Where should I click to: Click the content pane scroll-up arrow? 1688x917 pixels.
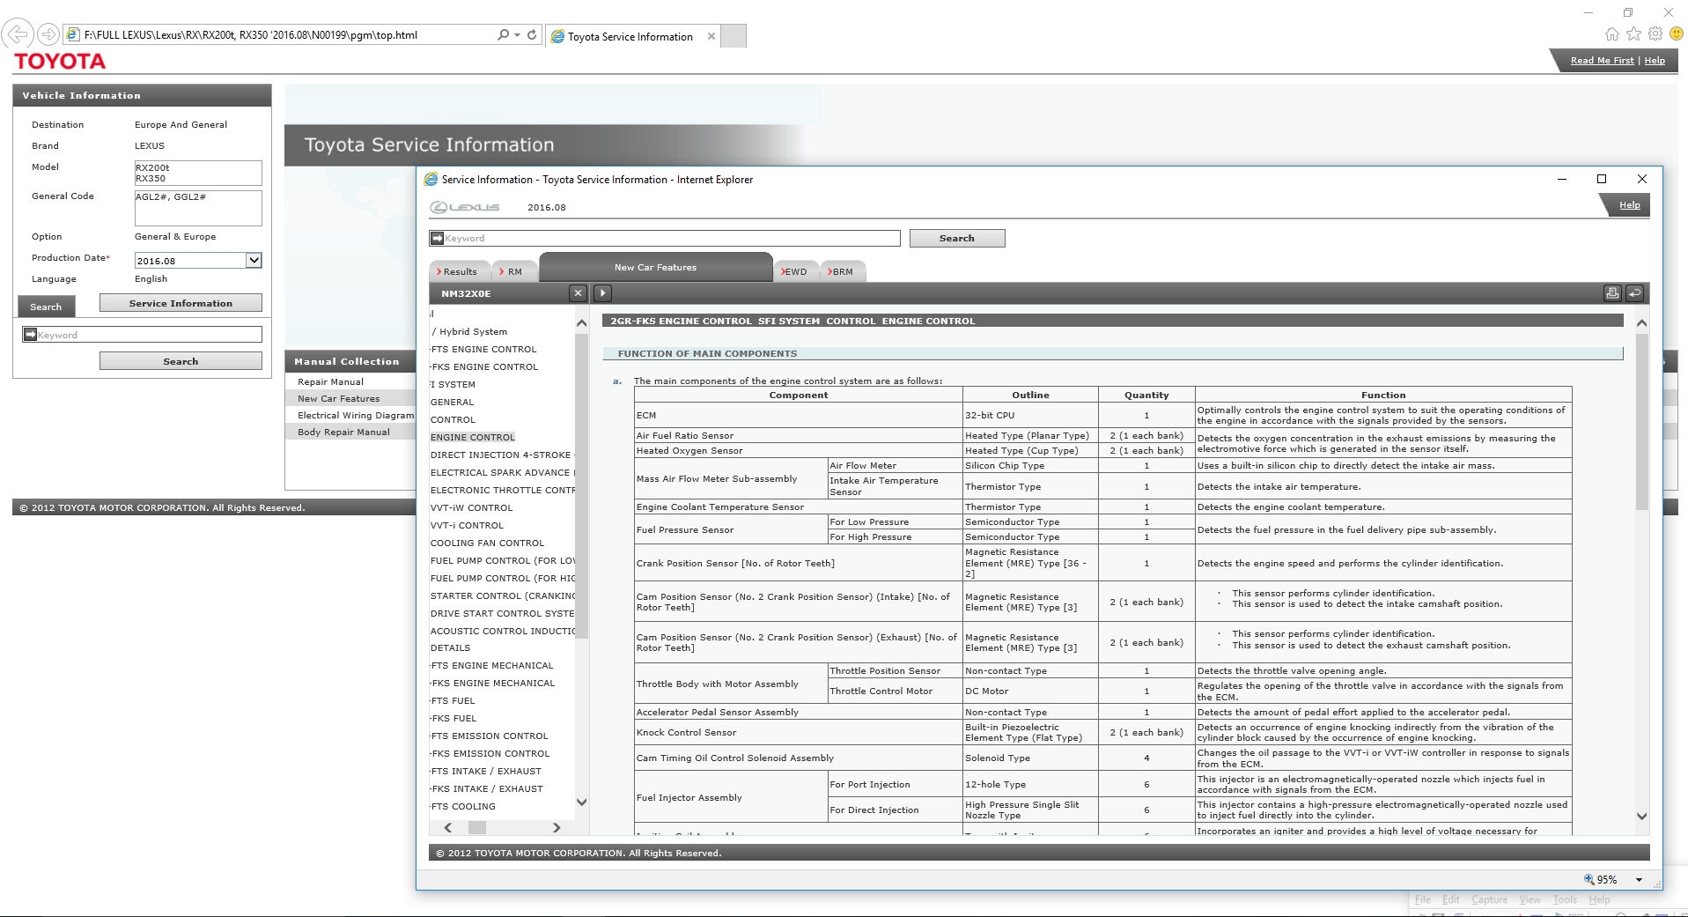(x=1641, y=322)
